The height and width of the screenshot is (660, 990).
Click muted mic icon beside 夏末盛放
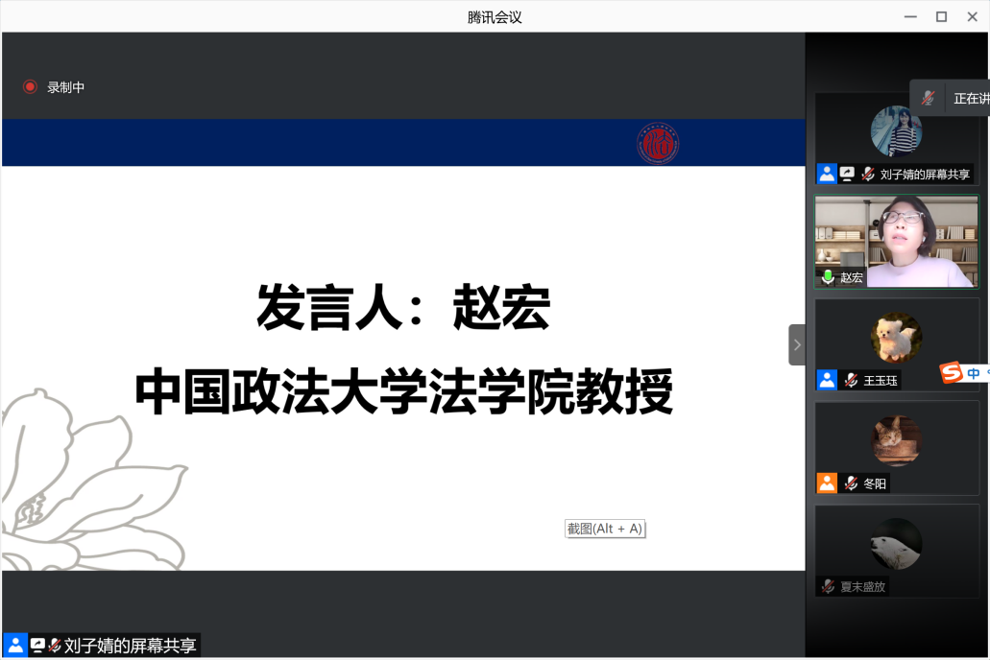pos(828,586)
